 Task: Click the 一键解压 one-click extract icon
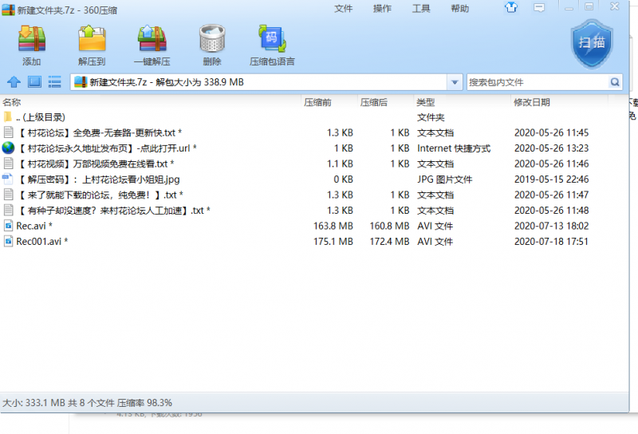tap(152, 45)
